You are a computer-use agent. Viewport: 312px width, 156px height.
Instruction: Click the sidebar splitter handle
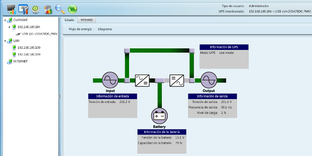point(60,96)
